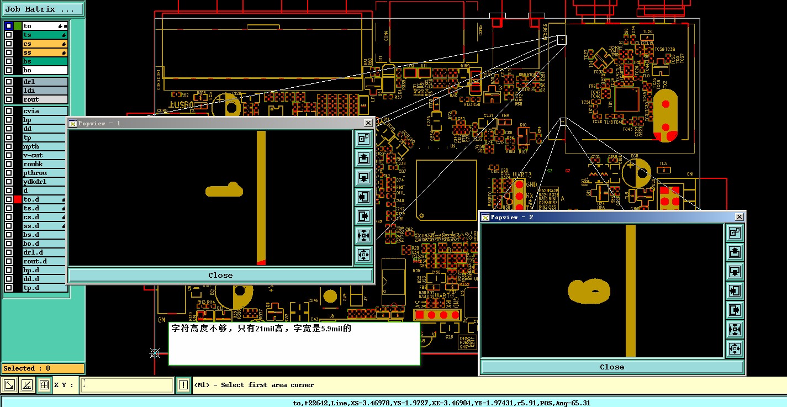Pan down in Popview - 1
787x407 pixels.
[x=363, y=178]
